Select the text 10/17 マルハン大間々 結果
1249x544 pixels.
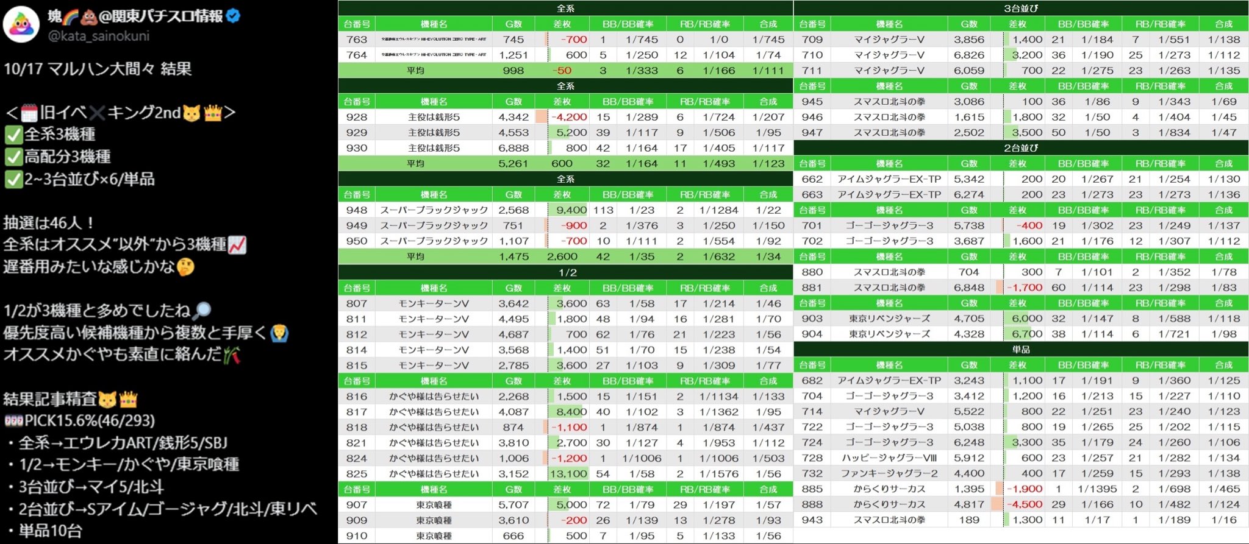98,68
